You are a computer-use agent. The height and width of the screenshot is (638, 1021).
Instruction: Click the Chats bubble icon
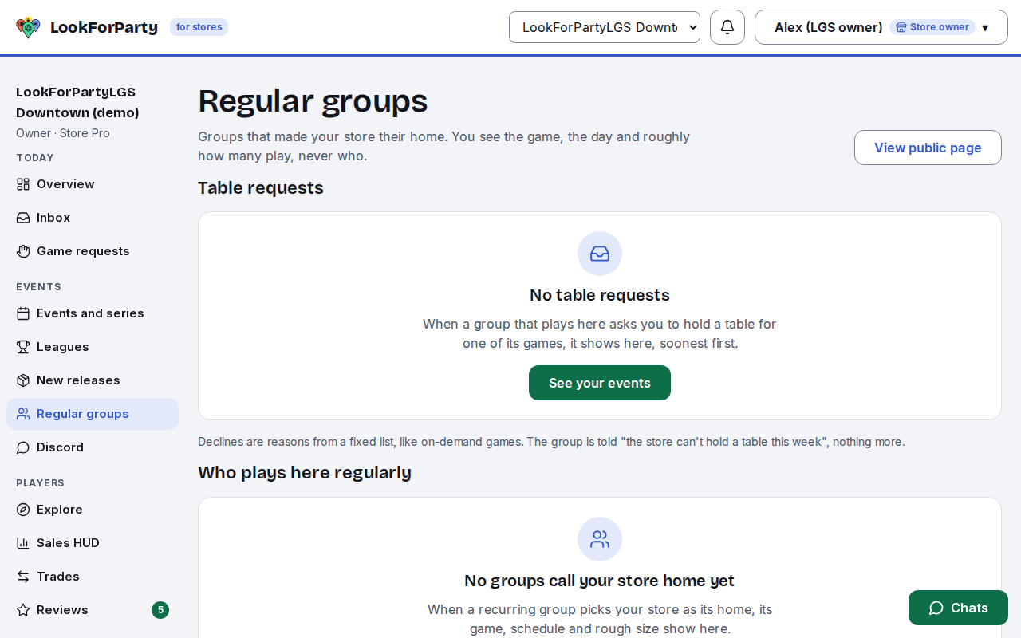[x=936, y=608]
